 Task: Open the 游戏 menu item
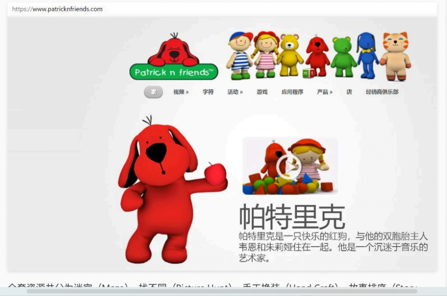[x=262, y=92]
